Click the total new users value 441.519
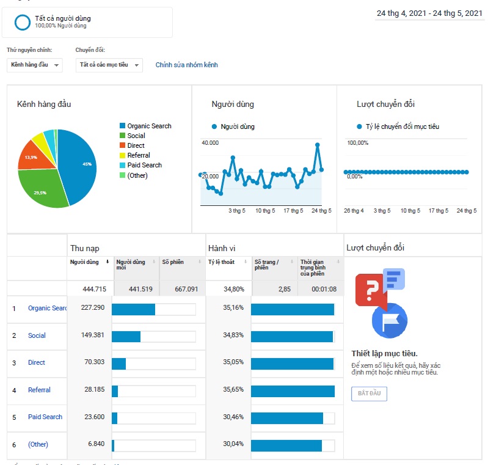488x465 pixels. coord(140,289)
